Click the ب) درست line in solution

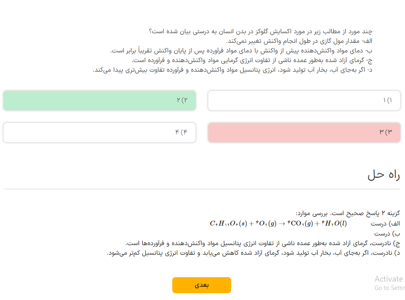tap(387, 234)
